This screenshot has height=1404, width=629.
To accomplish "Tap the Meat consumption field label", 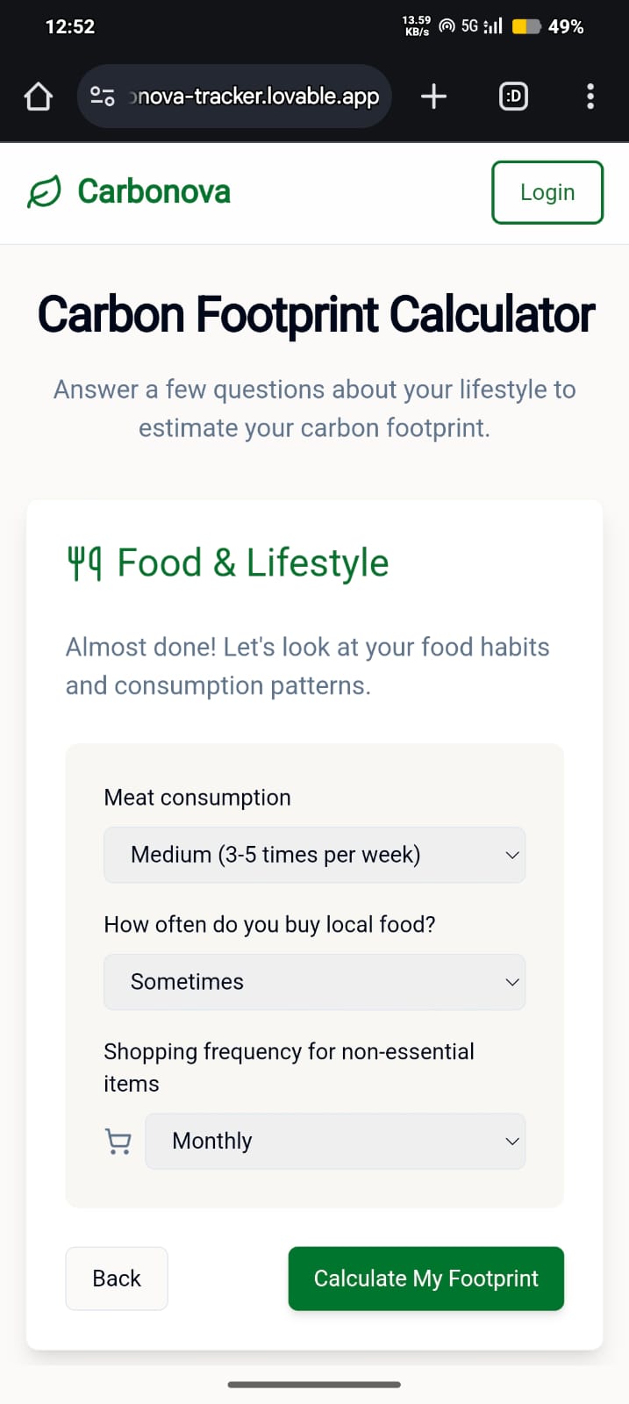I will (197, 798).
